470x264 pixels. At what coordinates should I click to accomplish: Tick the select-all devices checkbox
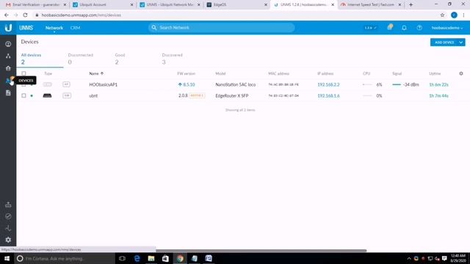23,73
